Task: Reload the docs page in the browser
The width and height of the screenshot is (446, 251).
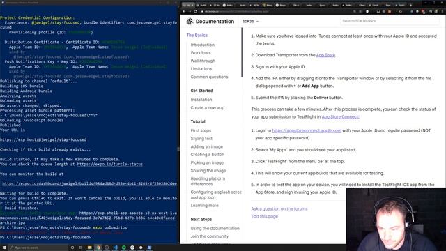Action: pos(195,11)
